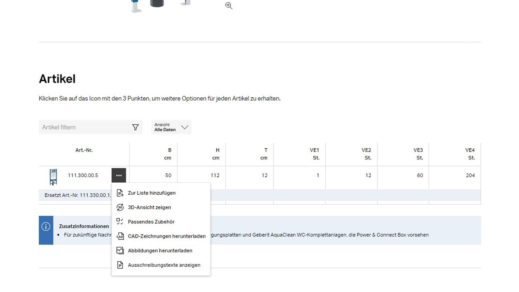519x292 pixels.
Task: Click the CAD icon to download CAD-Zeichnungen
Action: coord(120,236)
